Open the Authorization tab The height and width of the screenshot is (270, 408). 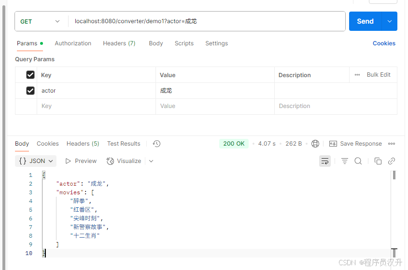[73, 43]
